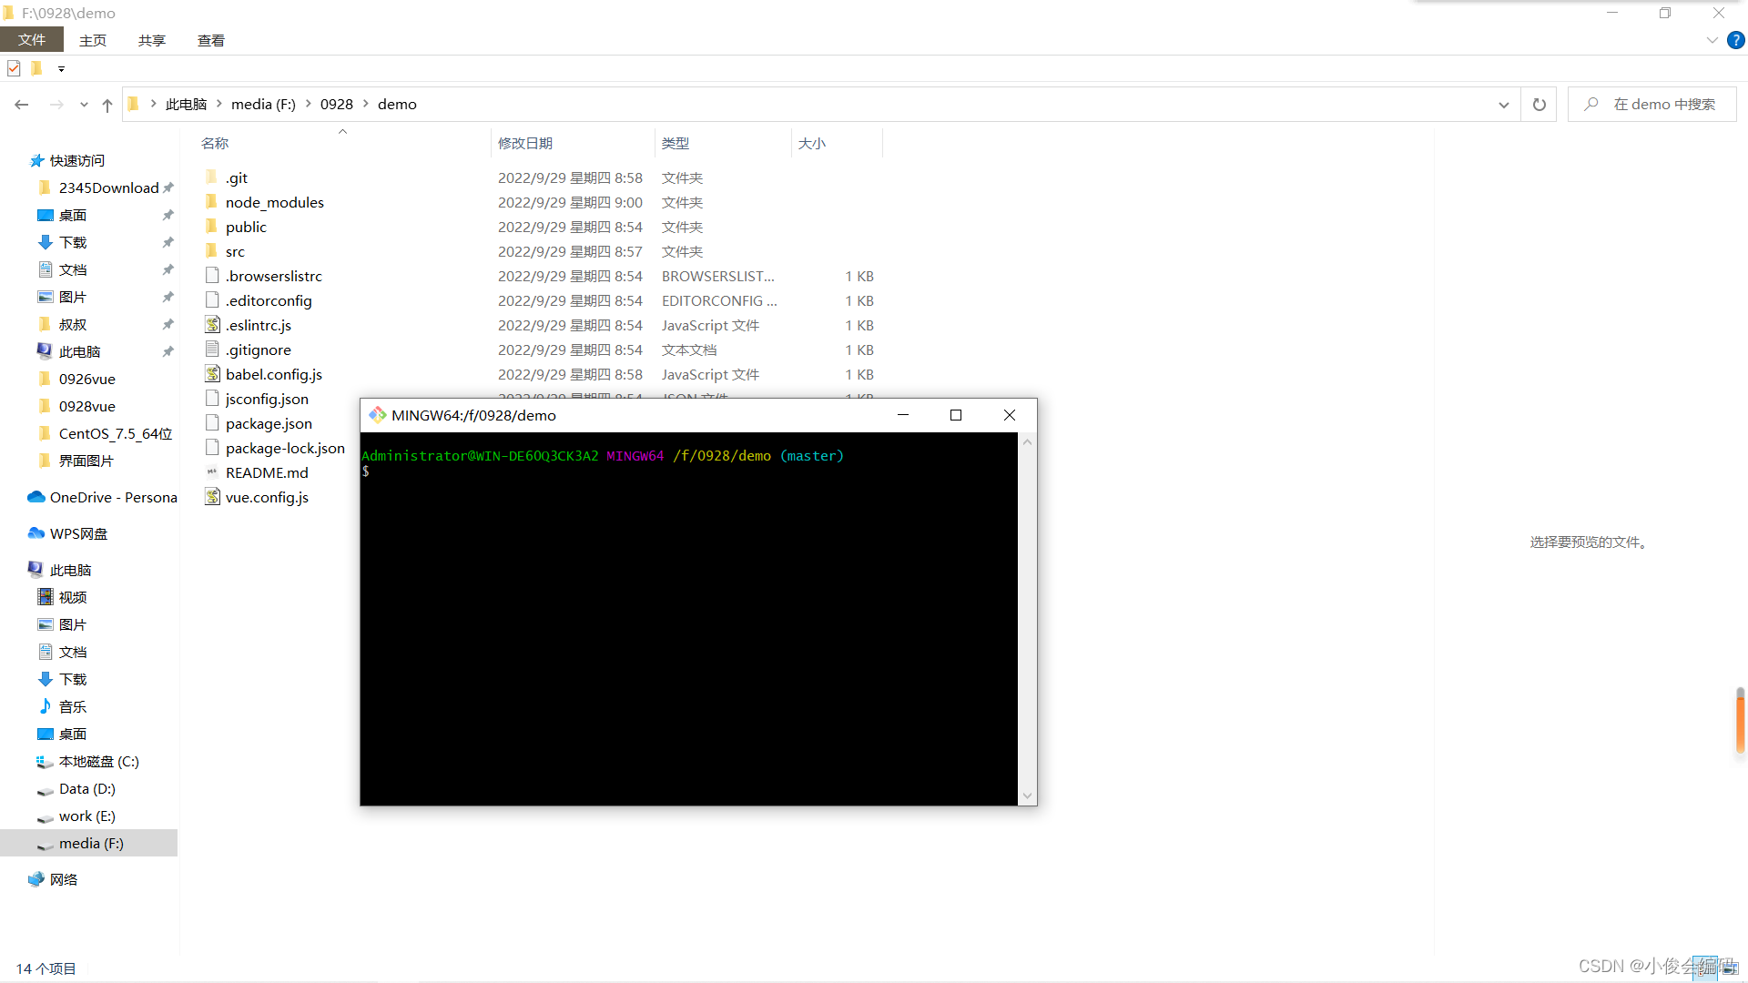Refresh the current folder view
This screenshot has width=1748, height=983.
coord(1540,105)
